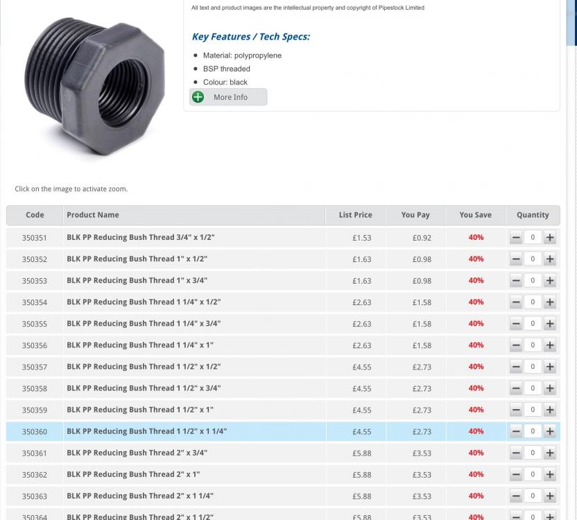Image resolution: width=577 pixels, height=520 pixels.
Task: Click plus for Reducing Bush 2" x 3/4"
Action: tap(550, 453)
